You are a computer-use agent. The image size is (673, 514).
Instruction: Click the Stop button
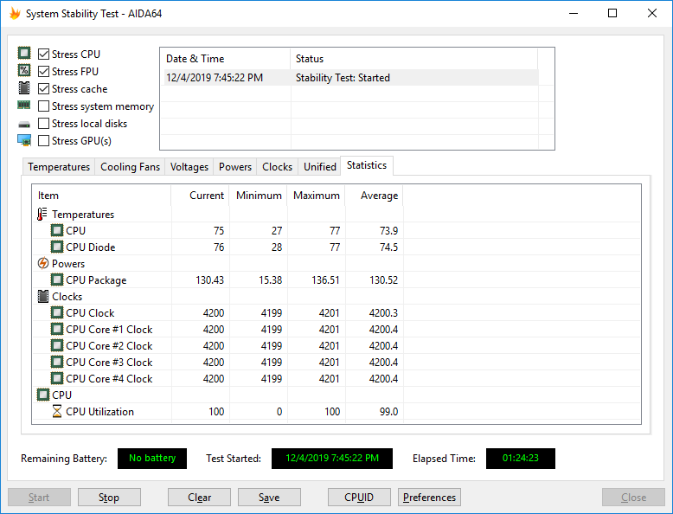(x=109, y=498)
